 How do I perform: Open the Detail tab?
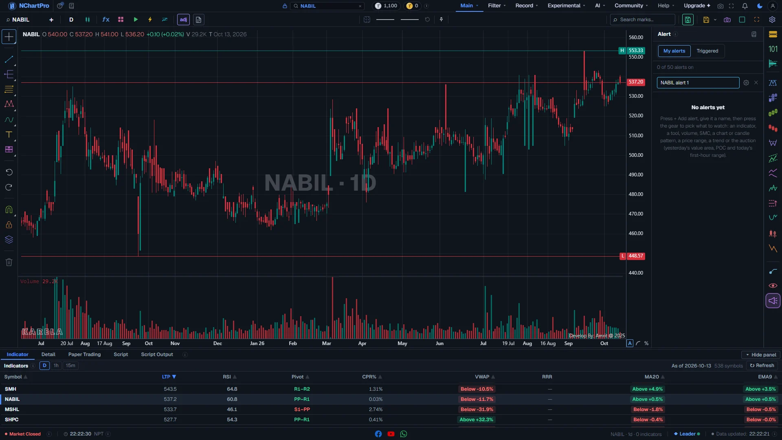pyautogui.click(x=48, y=354)
